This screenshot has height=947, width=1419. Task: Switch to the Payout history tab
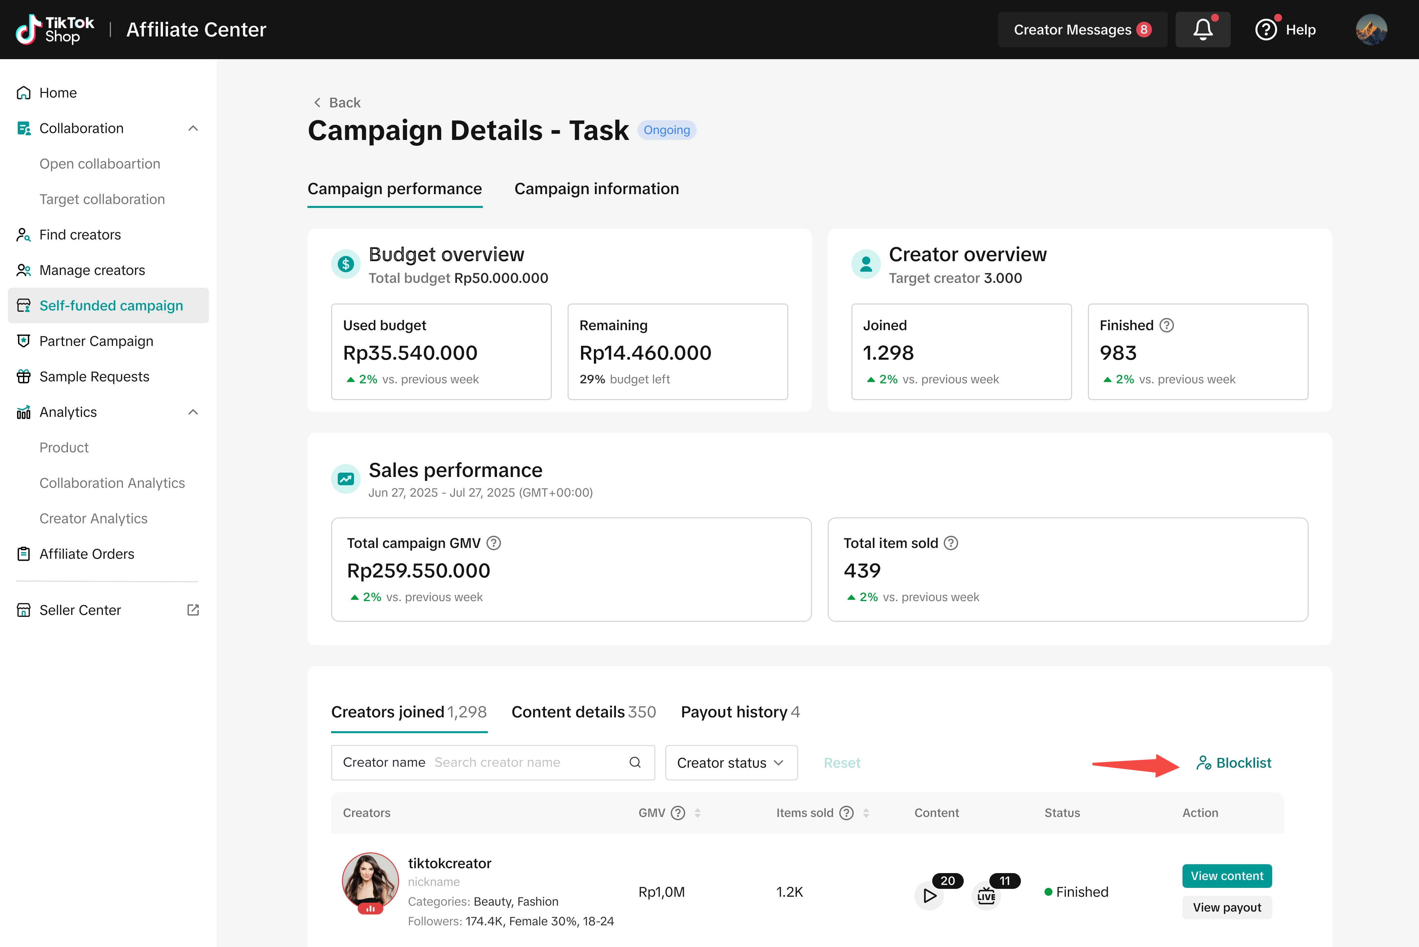740,712
